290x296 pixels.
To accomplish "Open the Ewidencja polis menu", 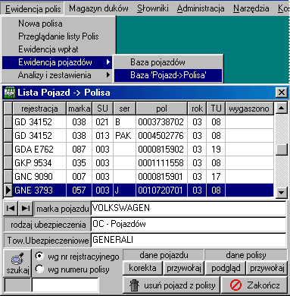I will (33, 8).
